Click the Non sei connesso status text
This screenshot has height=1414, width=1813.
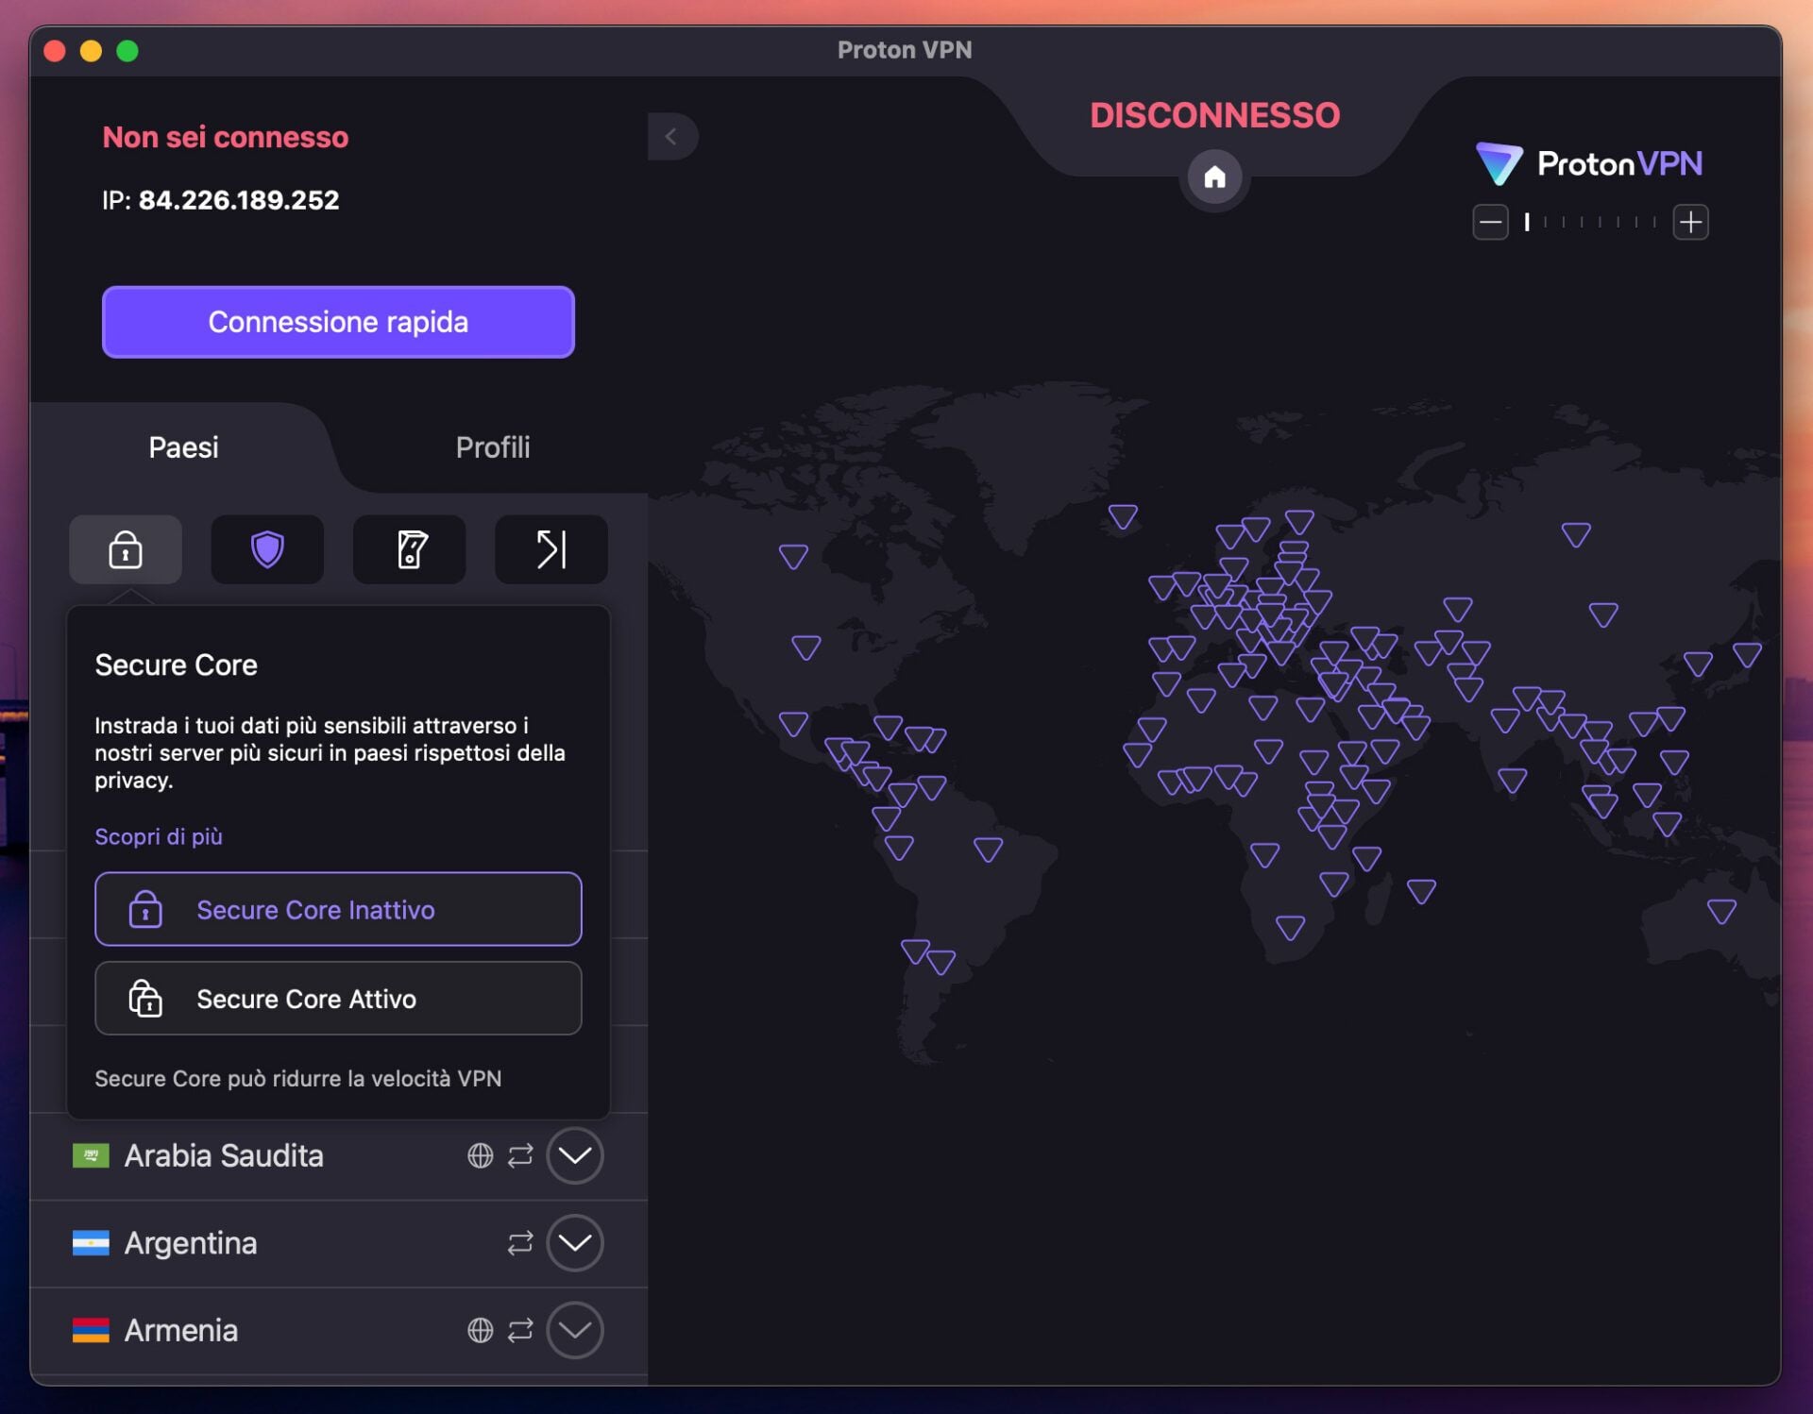226,137
